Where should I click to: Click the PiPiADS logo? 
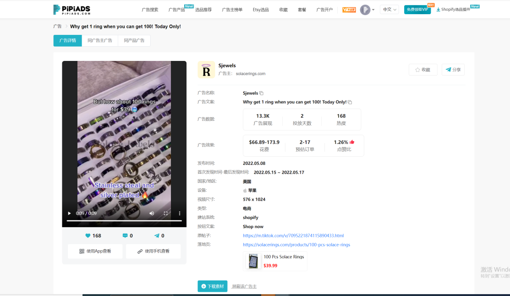(72, 10)
